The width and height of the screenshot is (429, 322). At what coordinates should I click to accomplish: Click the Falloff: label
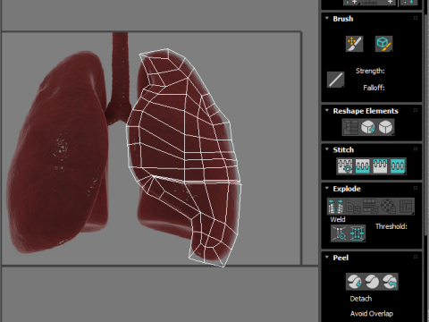(x=374, y=88)
